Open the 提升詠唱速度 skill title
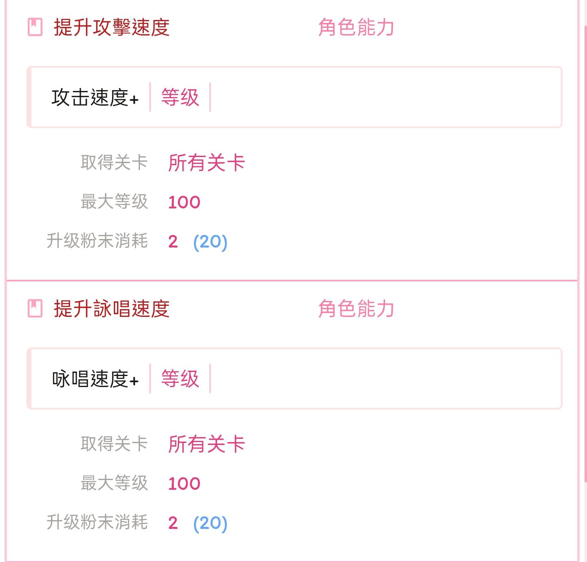 point(111,308)
